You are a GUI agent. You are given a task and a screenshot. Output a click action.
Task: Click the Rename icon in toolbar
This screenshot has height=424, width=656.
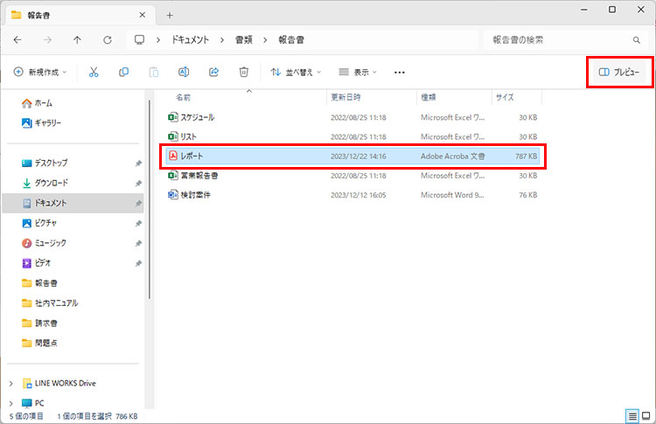(x=184, y=72)
